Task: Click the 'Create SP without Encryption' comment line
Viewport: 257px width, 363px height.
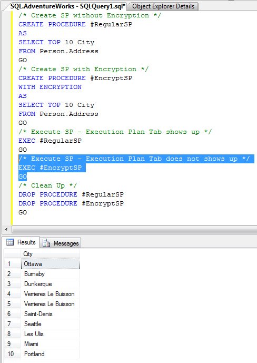Action: click(x=90, y=15)
